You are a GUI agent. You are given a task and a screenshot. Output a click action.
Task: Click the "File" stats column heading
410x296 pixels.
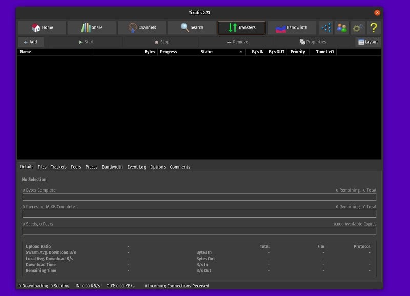[x=321, y=246]
